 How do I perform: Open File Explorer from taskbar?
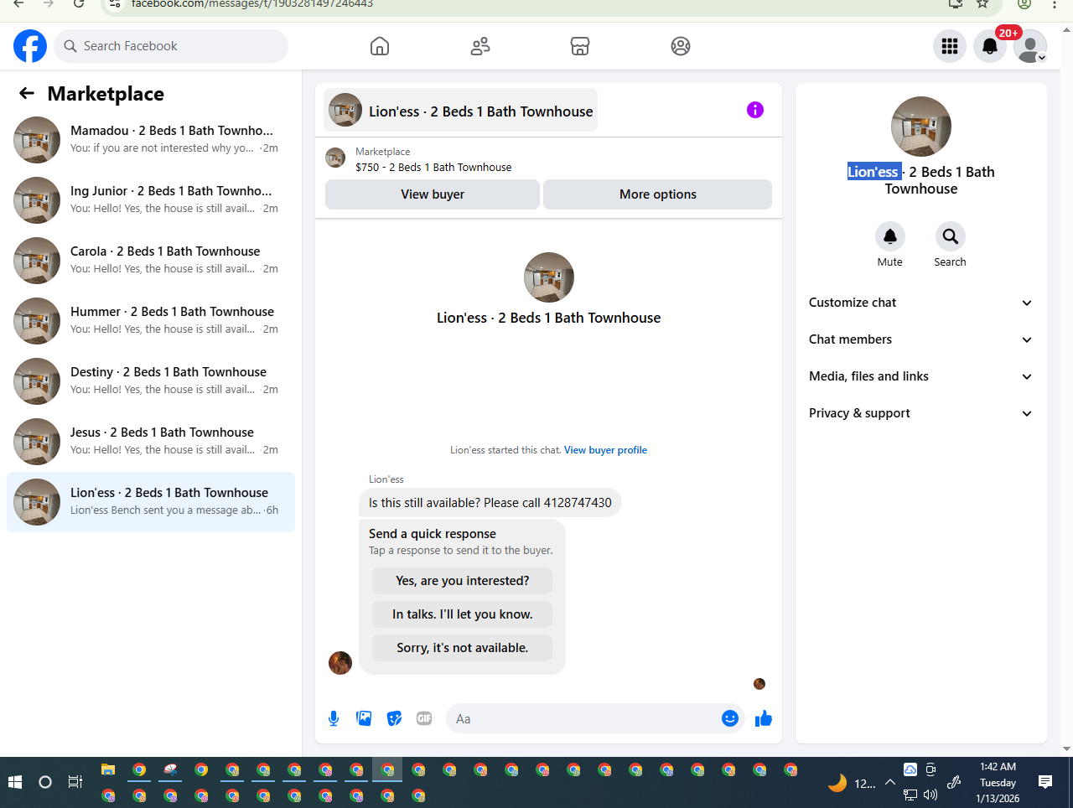click(108, 769)
